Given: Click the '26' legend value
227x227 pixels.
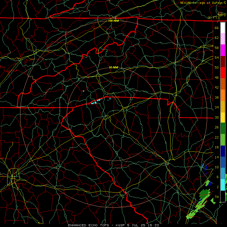Looking at the screenshot, I should (x=217, y=127).
